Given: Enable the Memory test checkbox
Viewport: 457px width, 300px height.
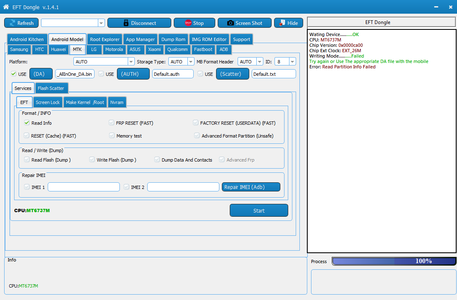Looking at the screenshot, I should point(112,135).
